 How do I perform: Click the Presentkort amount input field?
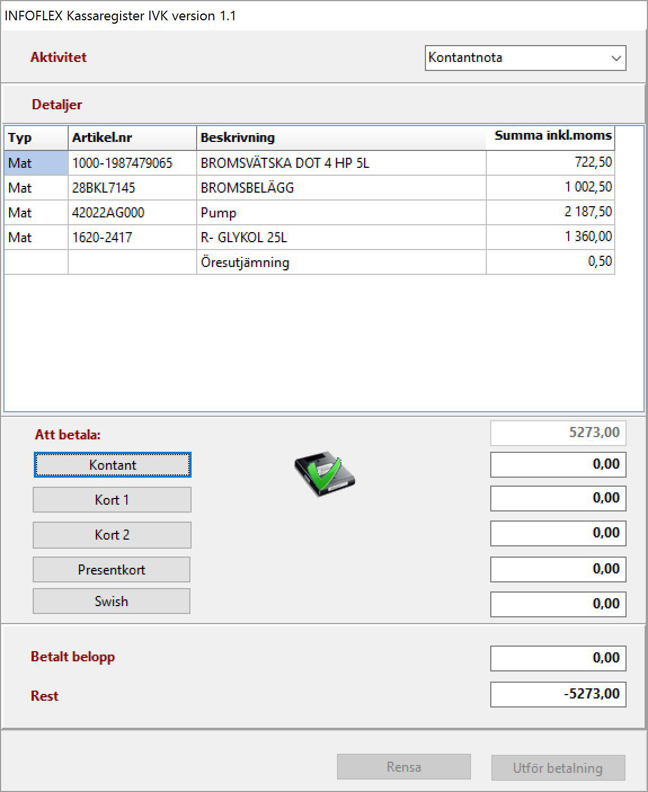point(558,569)
